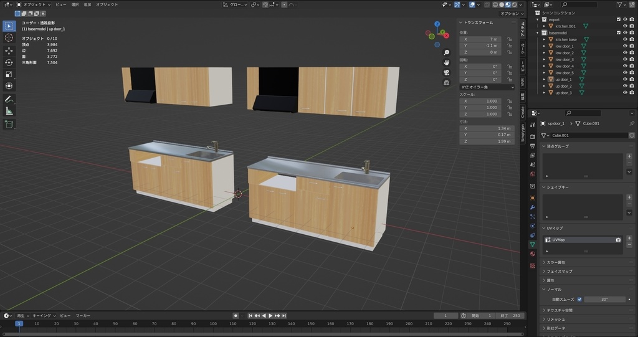The image size is (638, 337).
Task: Click the play animation button
Action: (271, 316)
